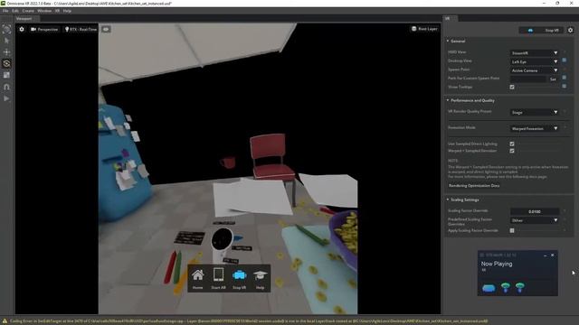579x325 pixels.
Task: Click the headset icon in Now Playing window
Action: pos(489,288)
